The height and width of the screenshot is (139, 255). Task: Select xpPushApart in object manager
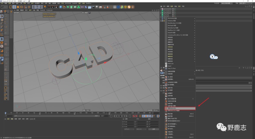[x=167, y=13]
